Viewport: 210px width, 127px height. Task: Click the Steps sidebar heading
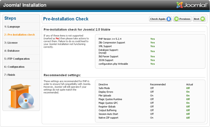tap(10, 18)
